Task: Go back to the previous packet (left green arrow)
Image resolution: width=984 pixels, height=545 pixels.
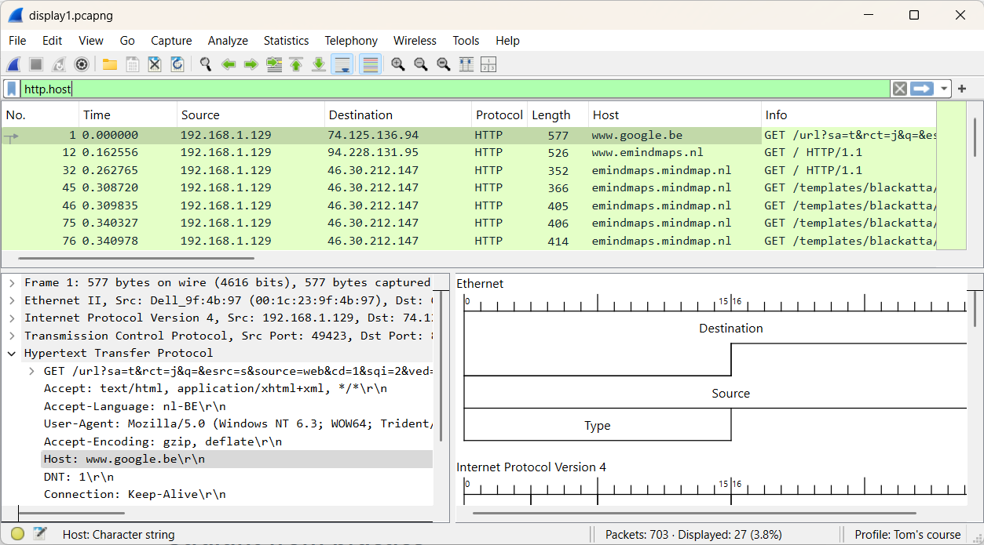Action: [229, 64]
